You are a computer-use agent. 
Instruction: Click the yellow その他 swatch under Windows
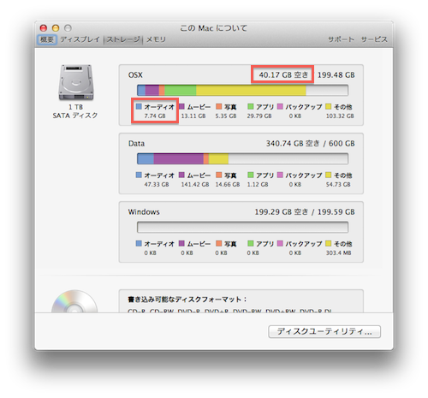click(329, 243)
